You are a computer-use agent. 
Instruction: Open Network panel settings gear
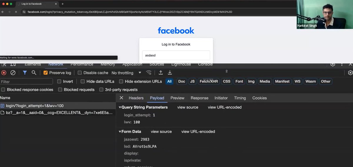350,73
